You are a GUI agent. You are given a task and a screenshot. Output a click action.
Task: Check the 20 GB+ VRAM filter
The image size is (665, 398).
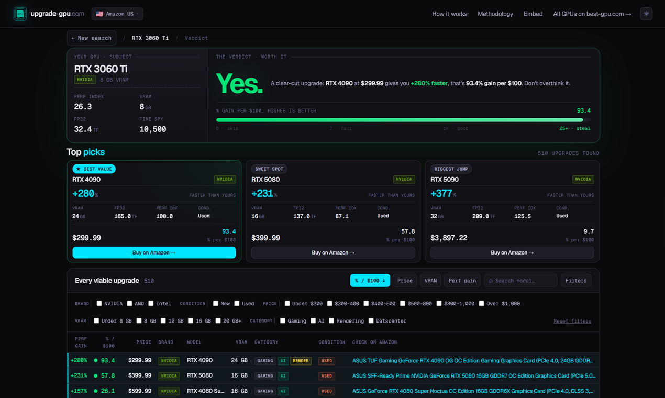point(218,320)
